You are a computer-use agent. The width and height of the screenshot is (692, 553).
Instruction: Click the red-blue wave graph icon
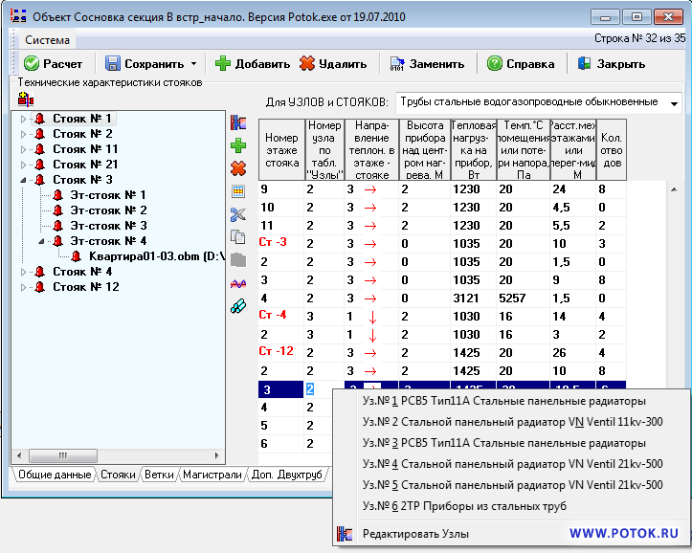238,283
